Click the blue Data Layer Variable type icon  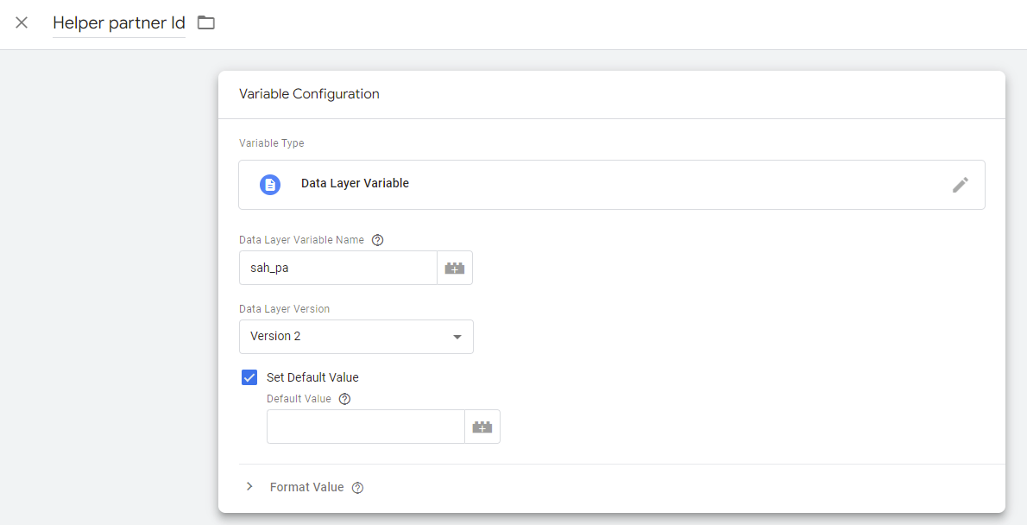(270, 185)
